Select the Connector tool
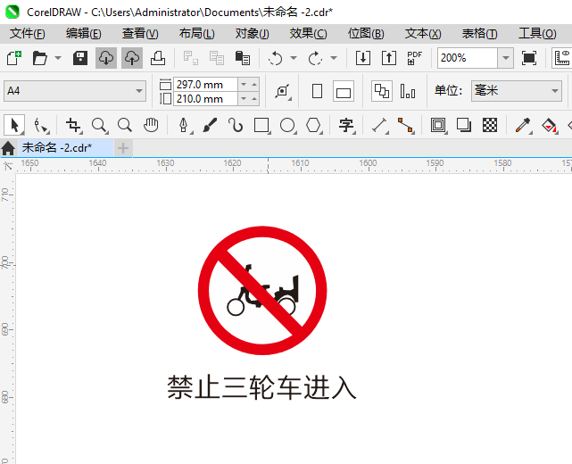Screen dimensions: 572x464 pos(406,126)
